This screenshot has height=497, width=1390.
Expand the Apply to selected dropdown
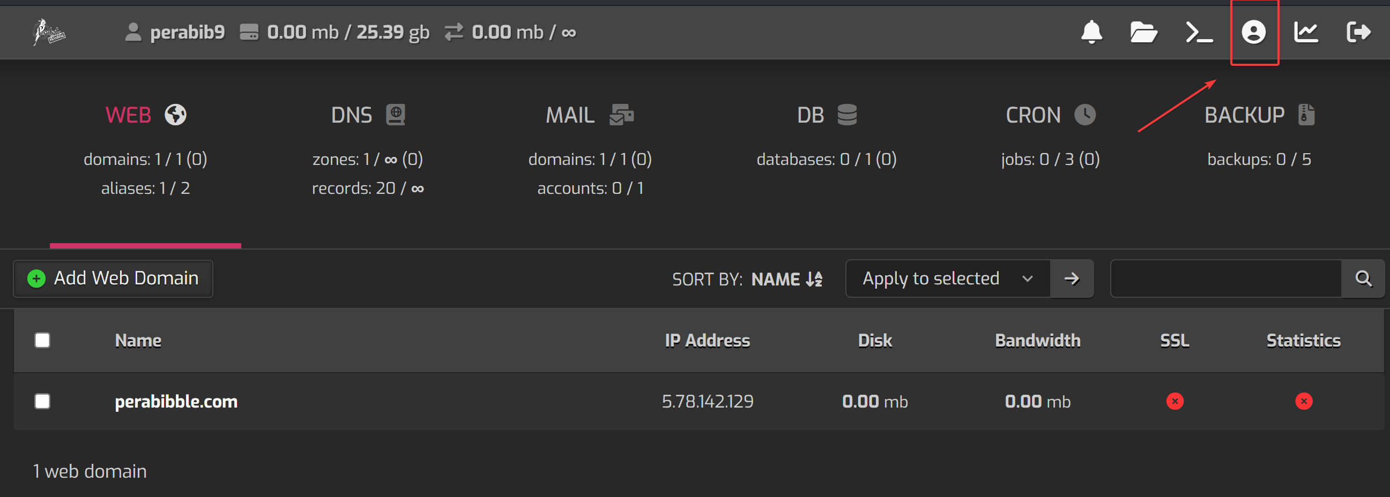coord(947,278)
